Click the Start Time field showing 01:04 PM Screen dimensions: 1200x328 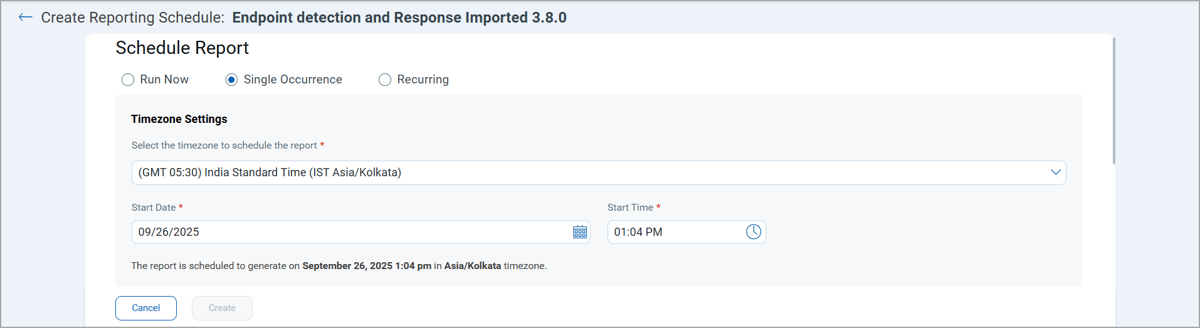(x=674, y=232)
